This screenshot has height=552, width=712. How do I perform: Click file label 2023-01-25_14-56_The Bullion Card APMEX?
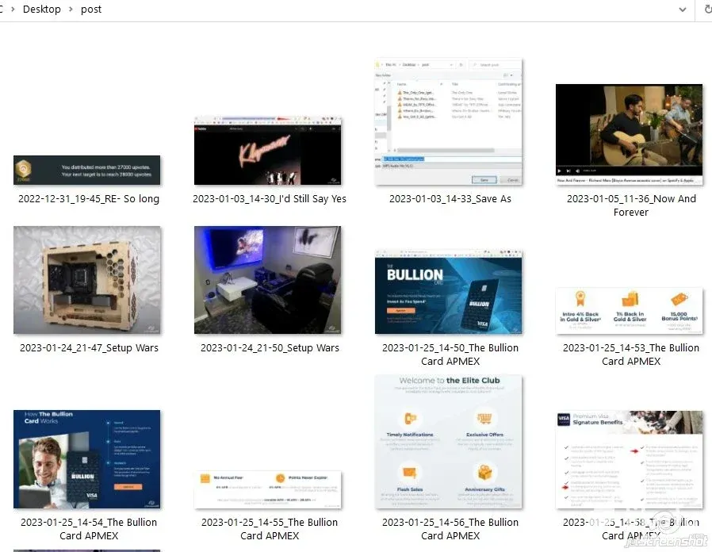450,529
